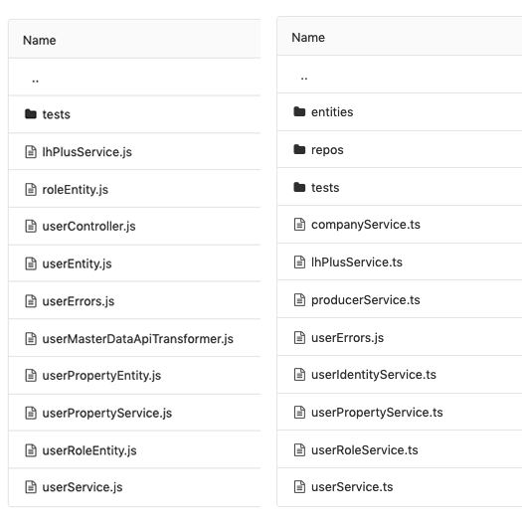
Task: Click file icon next to producerService.ts
Action: pos(299,299)
